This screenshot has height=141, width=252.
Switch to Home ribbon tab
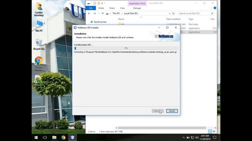tap(101, 8)
